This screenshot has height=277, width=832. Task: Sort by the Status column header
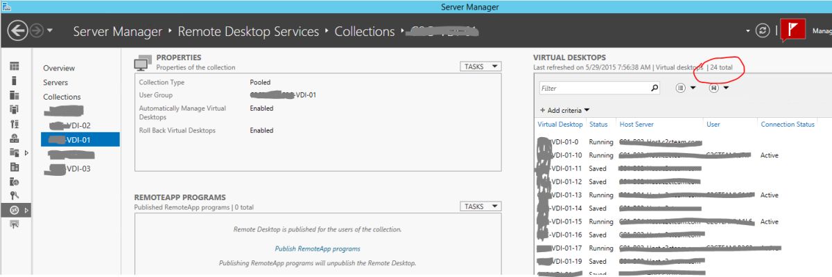point(598,125)
